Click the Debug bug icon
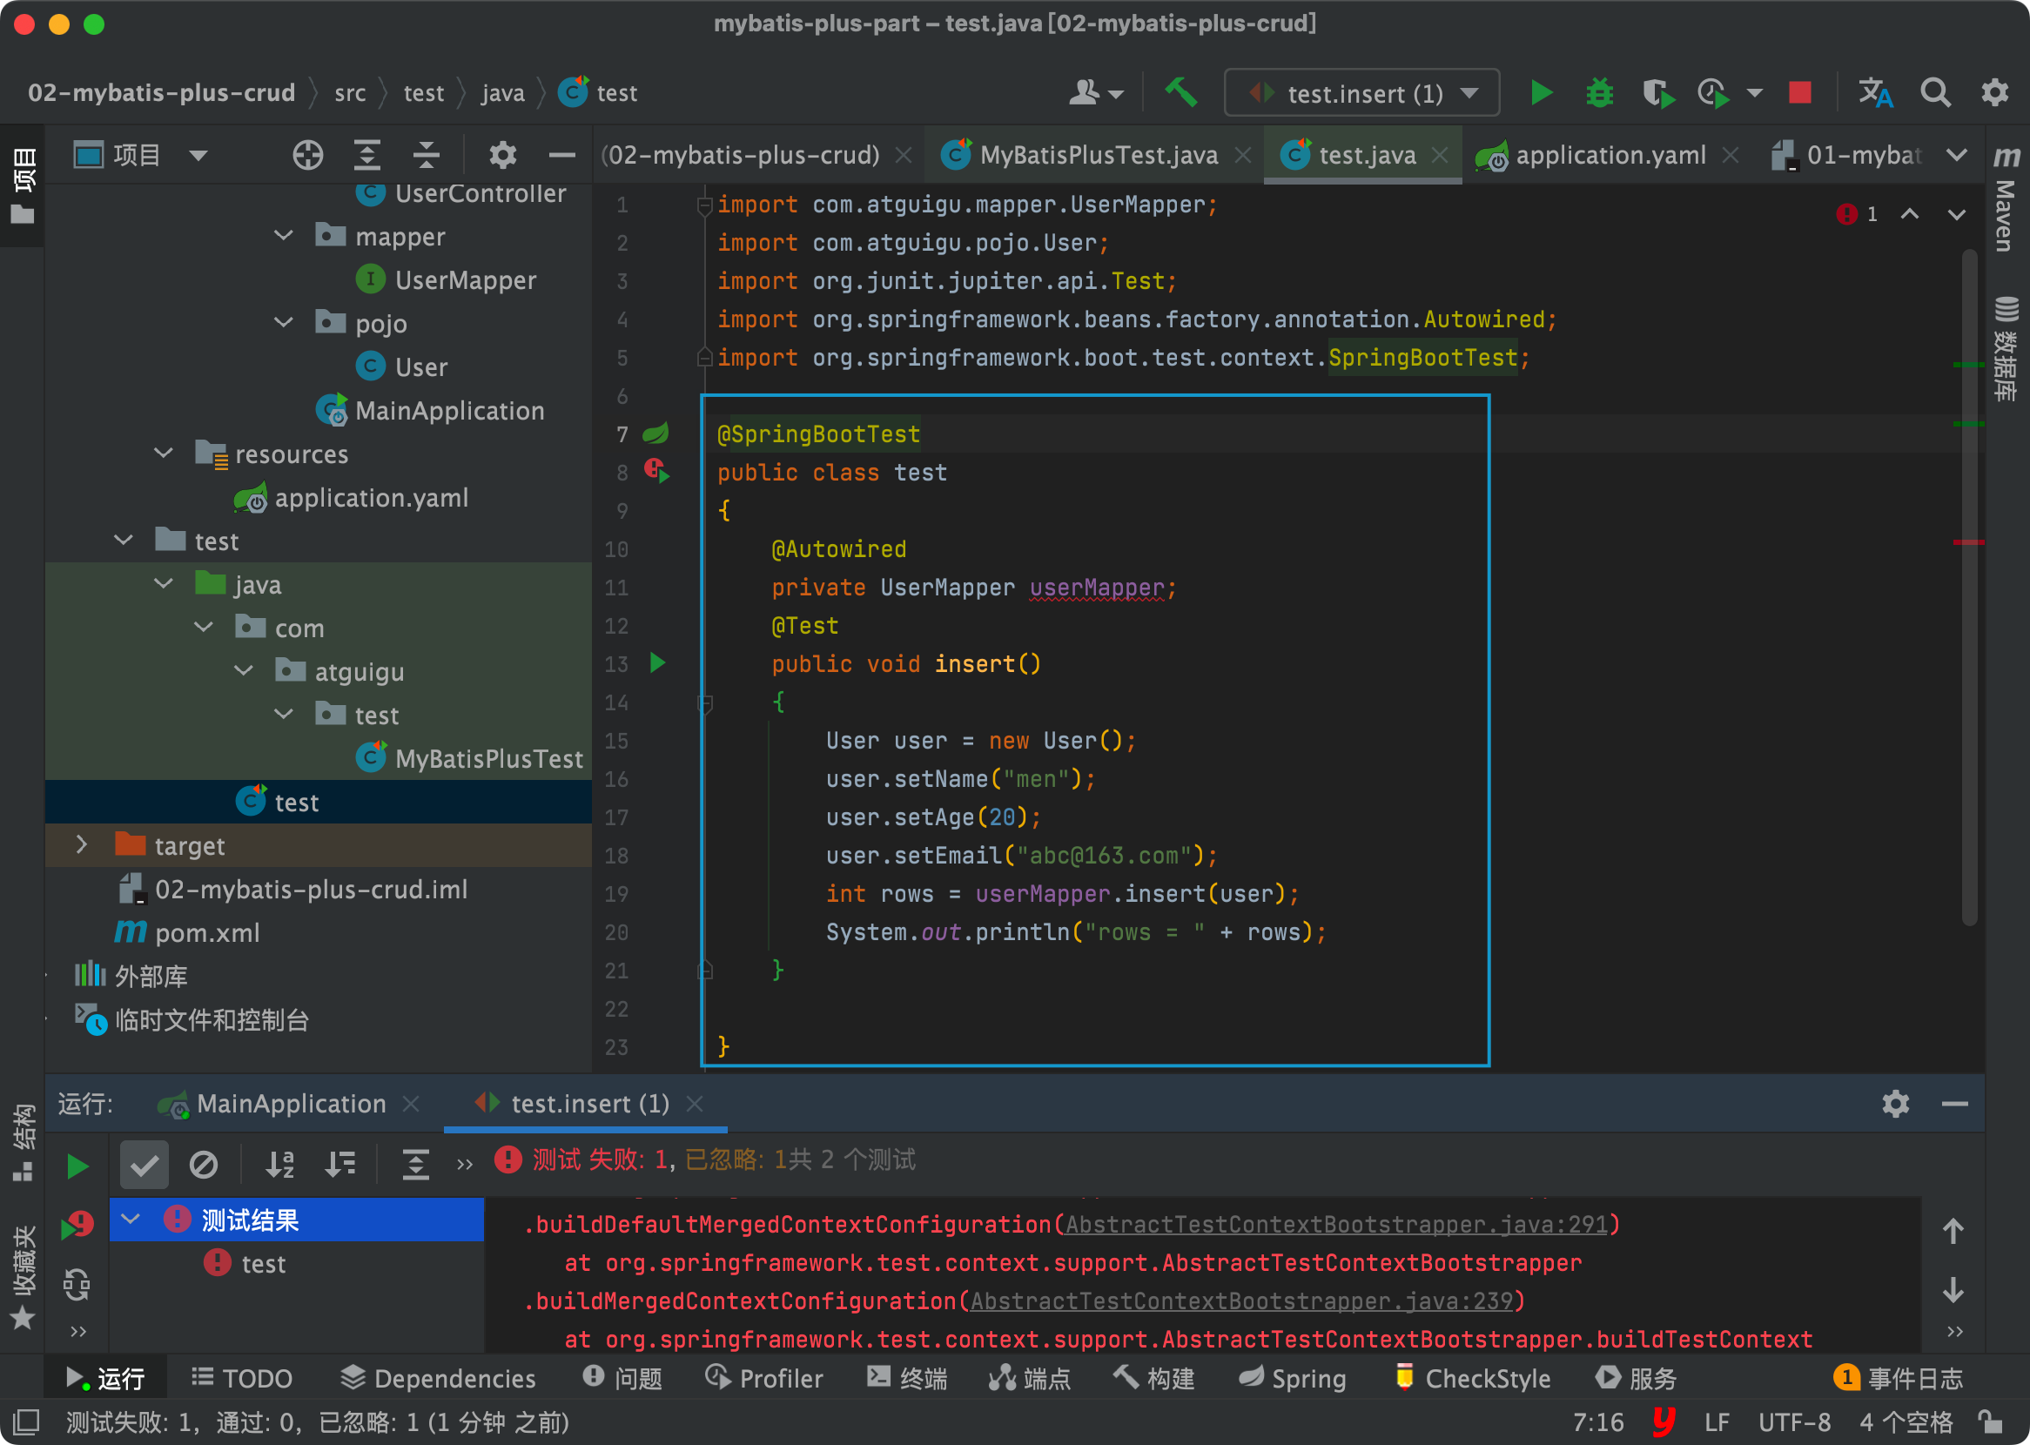Viewport: 2030px width, 1445px height. (1599, 92)
